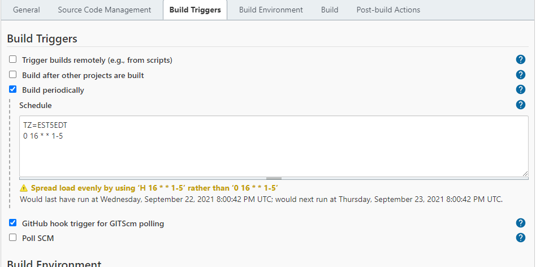Open the Source Code Management tab
The width and height of the screenshot is (536, 267).
point(104,10)
